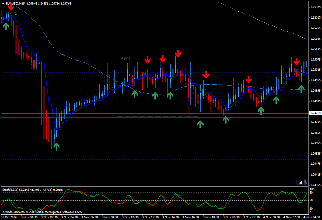Click the stochastic scale value 20
The width and height of the screenshot is (322, 220).
[311, 209]
